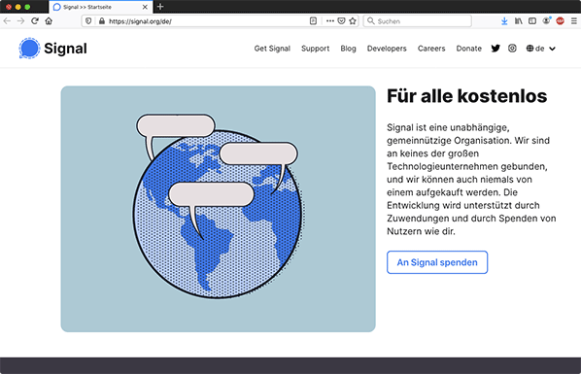Open Signal's Instagram page icon
The height and width of the screenshot is (374, 581).
pos(512,49)
